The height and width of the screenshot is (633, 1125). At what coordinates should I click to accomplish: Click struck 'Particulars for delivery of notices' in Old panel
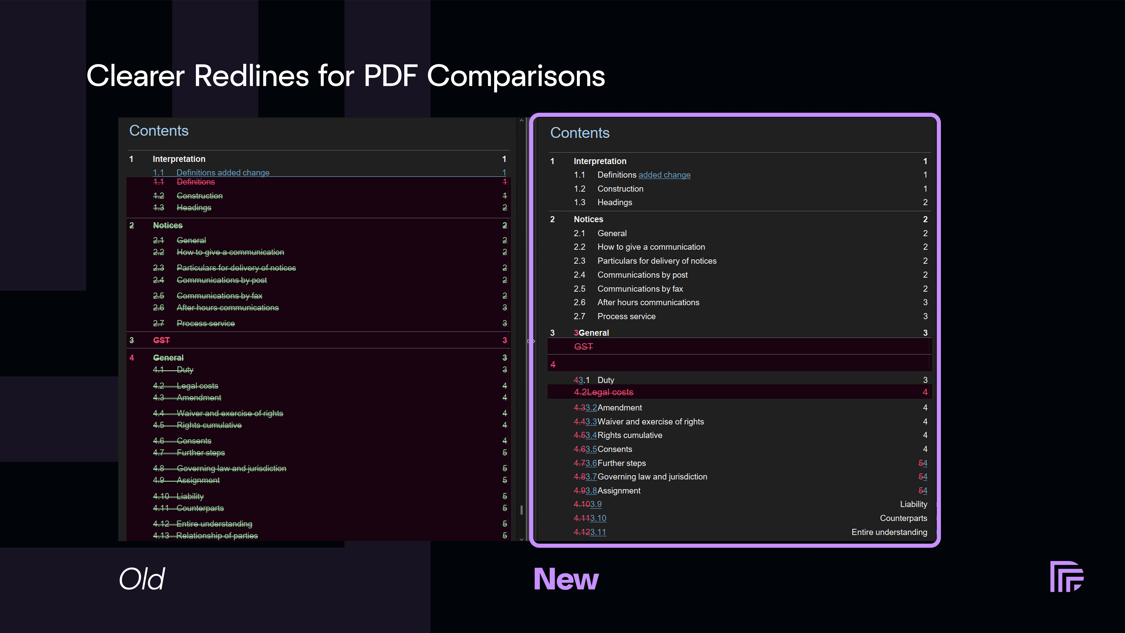click(x=236, y=268)
